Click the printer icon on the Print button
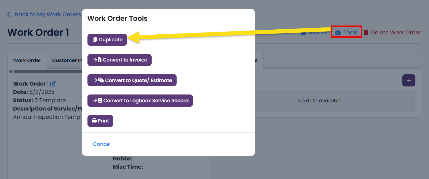Viewport: 429px width, 179px height. click(94, 121)
